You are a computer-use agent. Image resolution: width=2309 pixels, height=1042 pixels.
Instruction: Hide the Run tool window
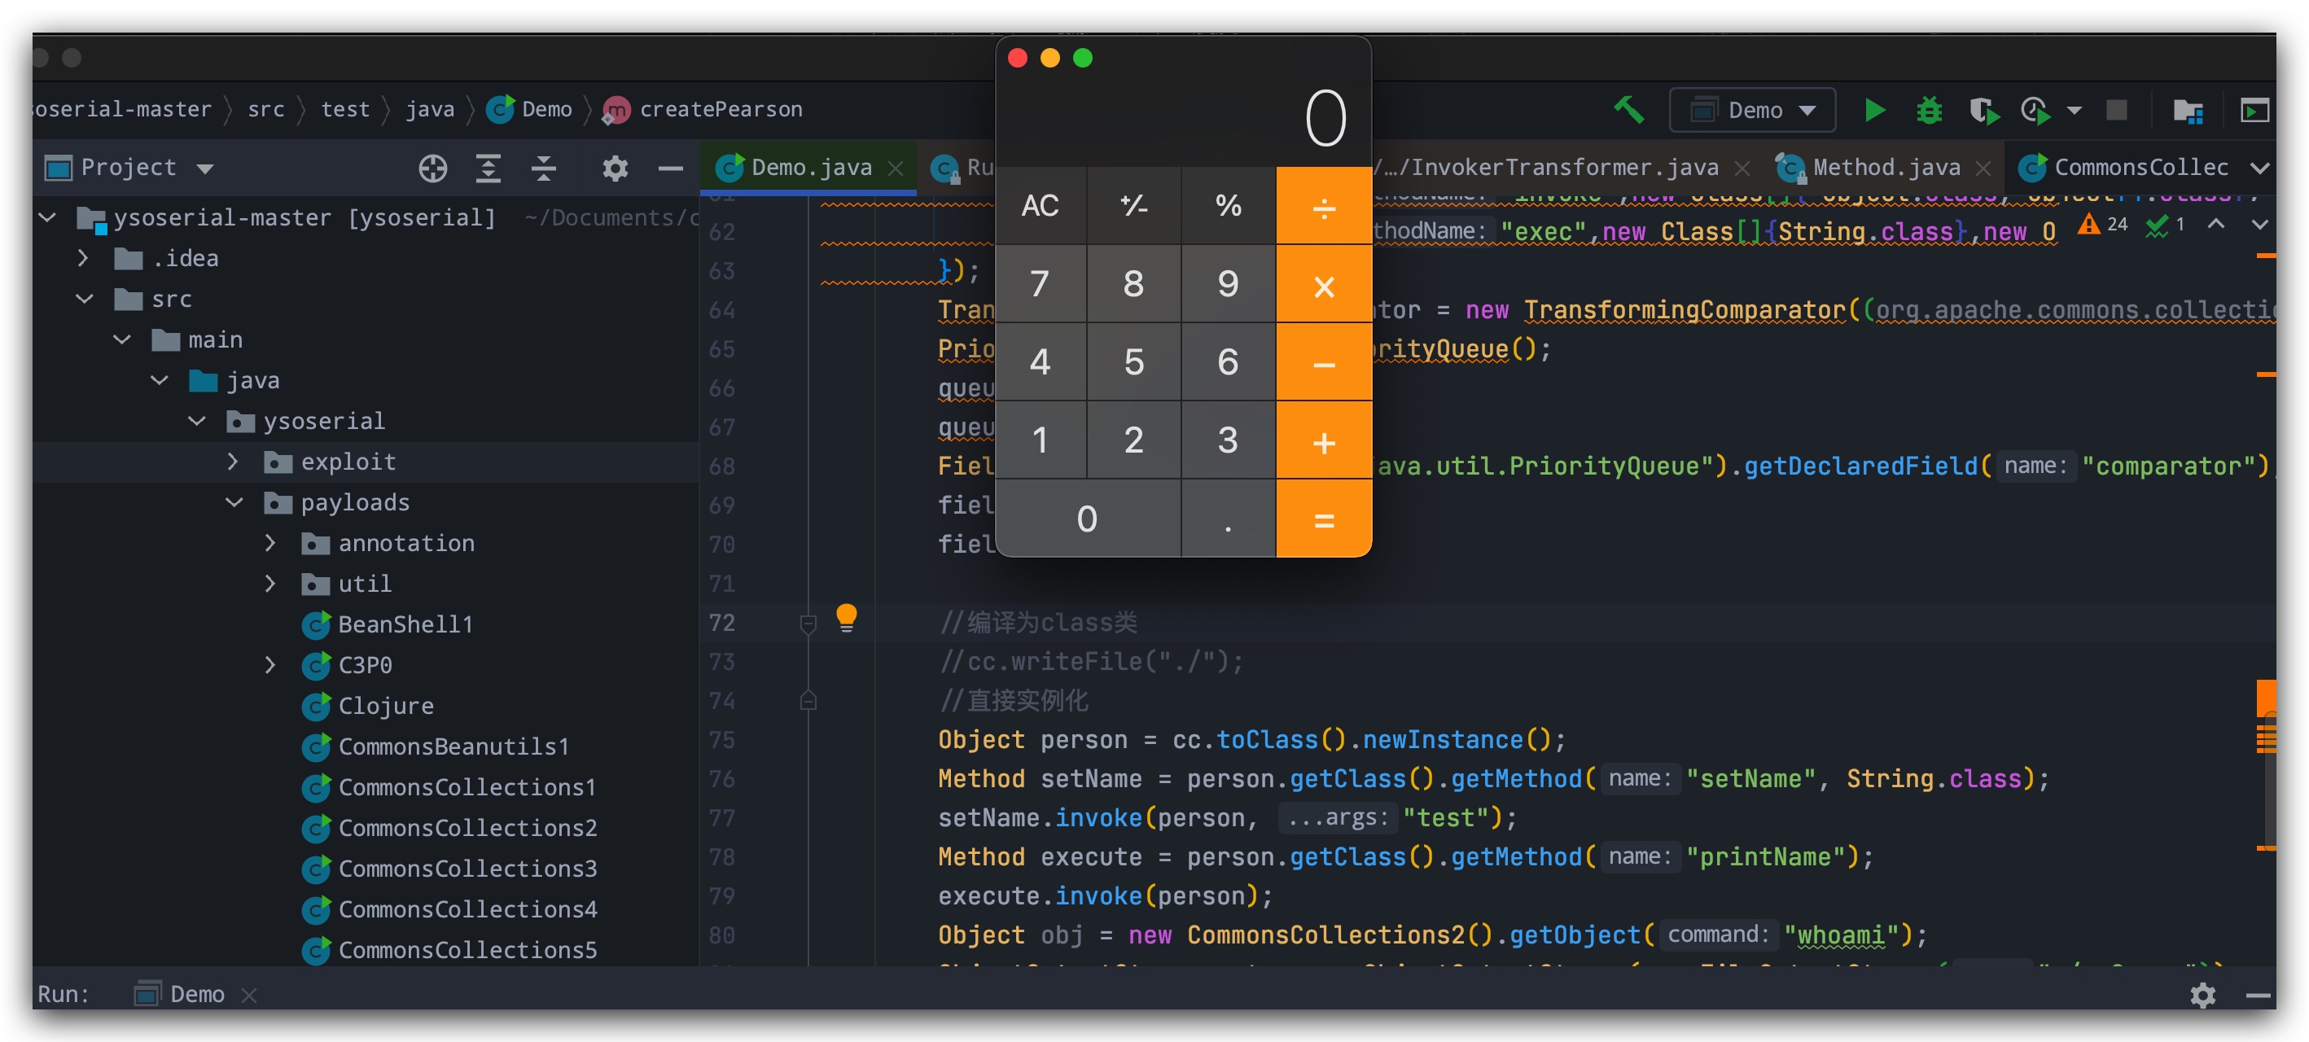click(x=2259, y=995)
